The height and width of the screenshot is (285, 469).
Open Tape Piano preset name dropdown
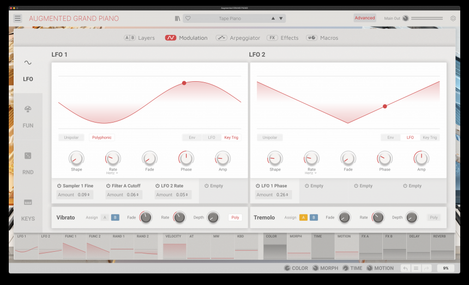(x=230, y=19)
